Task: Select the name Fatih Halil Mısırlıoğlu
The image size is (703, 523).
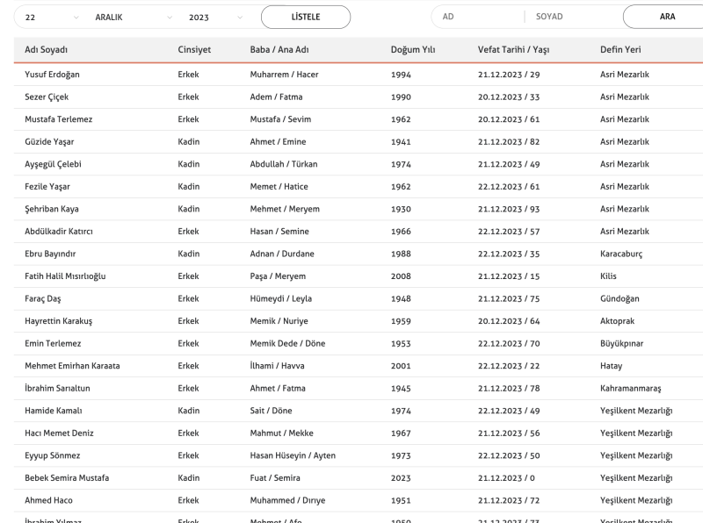Action: (65, 276)
